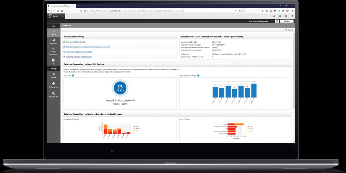Open the DATA module dropdown arrow
346x173 pixels.
pos(63,16)
